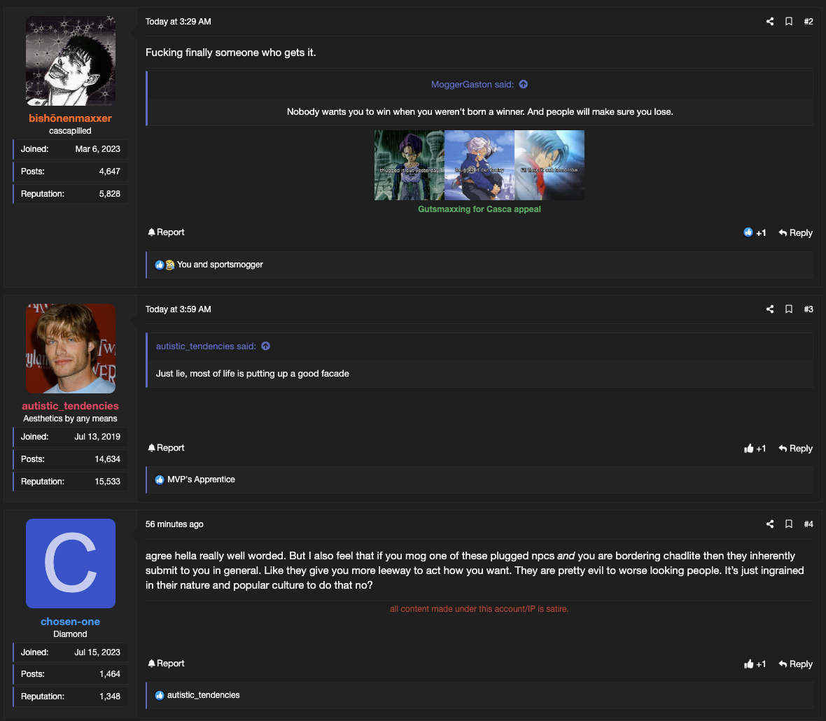Share post #3 via share icon

click(x=769, y=309)
